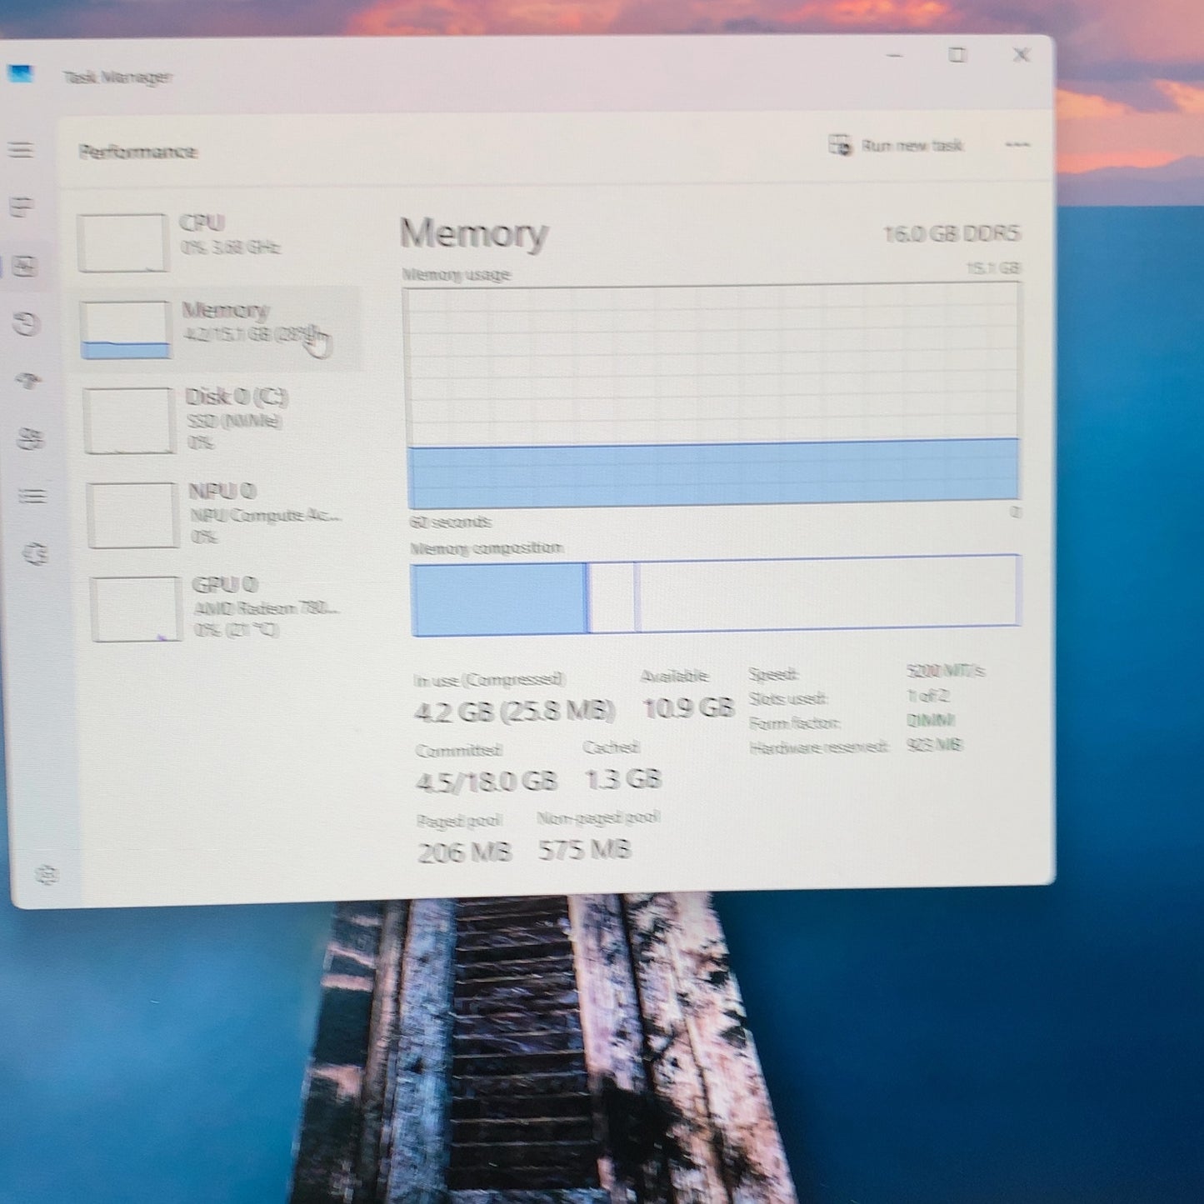Click the GPU 0 mini graph thumbnail
Viewport: 1204px width, 1204px height.
[136, 608]
